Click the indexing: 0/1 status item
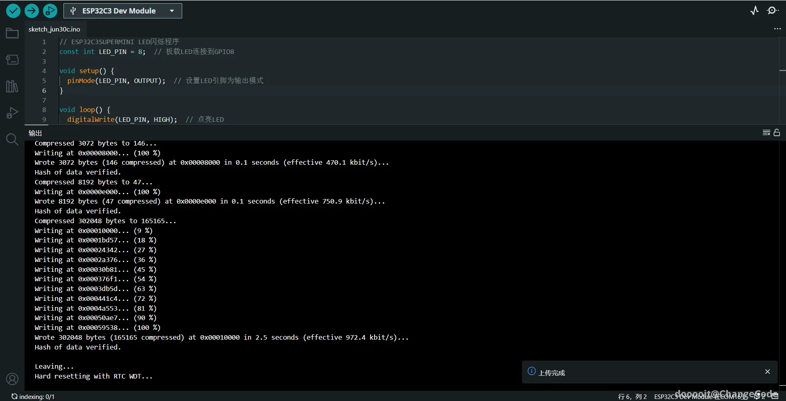 [33, 397]
